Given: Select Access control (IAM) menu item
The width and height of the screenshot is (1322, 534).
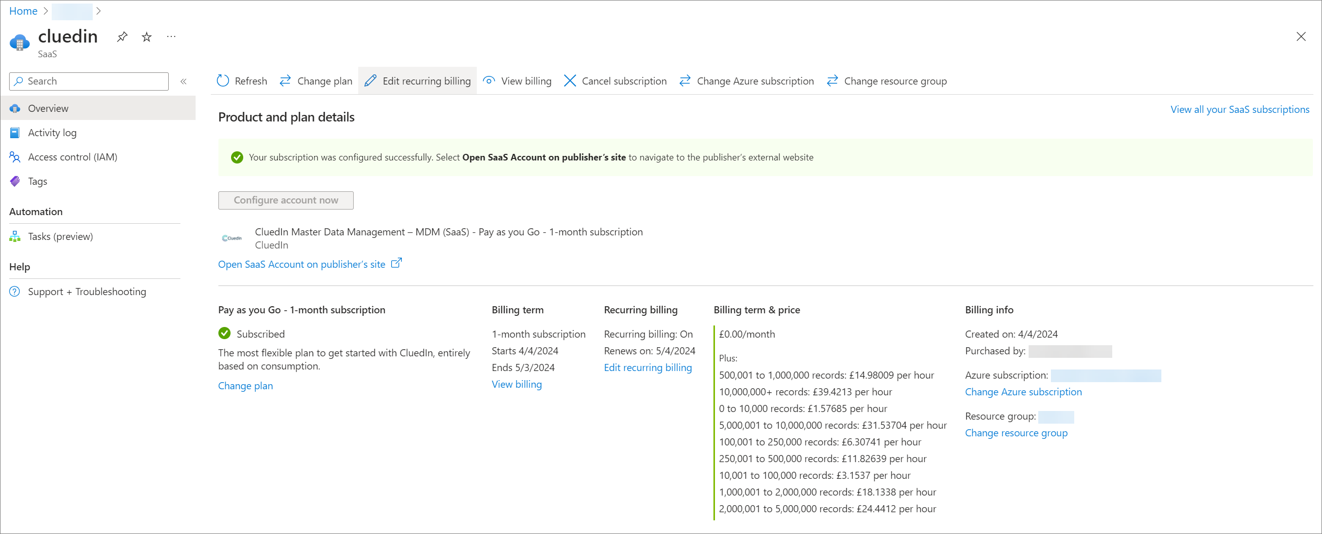Looking at the screenshot, I should (x=72, y=157).
